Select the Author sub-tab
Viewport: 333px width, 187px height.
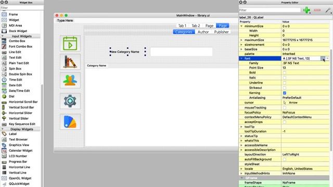click(x=203, y=32)
